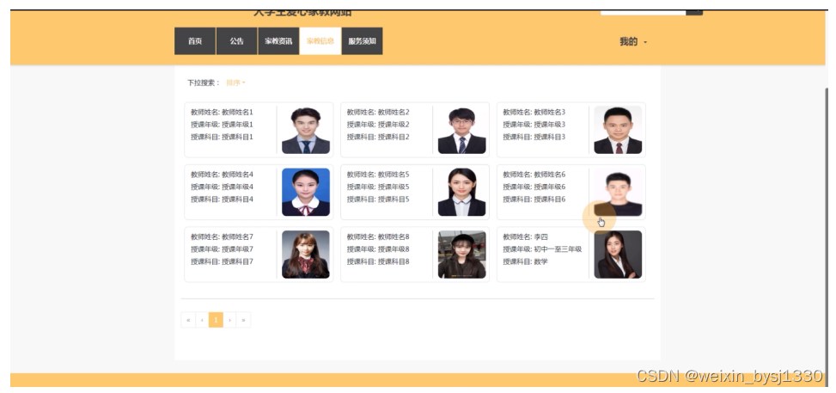The width and height of the screenshot is (836, 393).
Task: Open photo of teacher 教师姓名3
Action: pyautogui.click(x=618, y=130)
